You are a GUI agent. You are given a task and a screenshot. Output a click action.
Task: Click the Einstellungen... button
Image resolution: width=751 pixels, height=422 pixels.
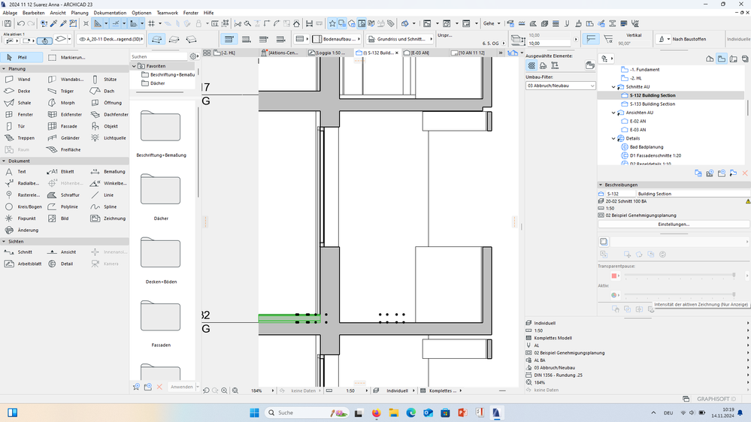pos(673,224)
